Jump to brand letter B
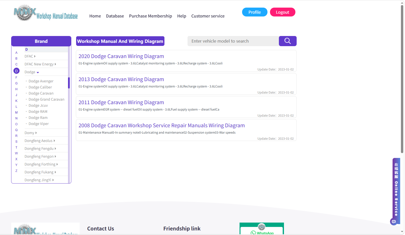This screenshot has height=235, width=405. pyautogui.click(x=16, y=59)
